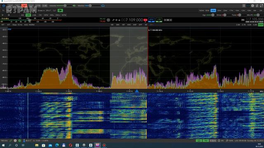
Task: Select NFM mode
Action: tap(46, 15)
